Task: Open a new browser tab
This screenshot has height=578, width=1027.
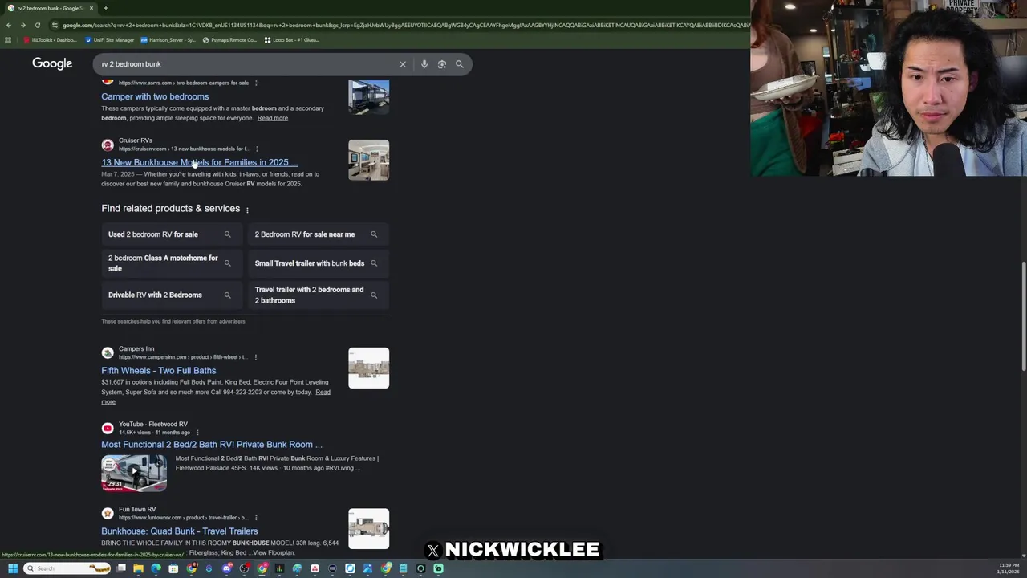Action: [105, 8]
